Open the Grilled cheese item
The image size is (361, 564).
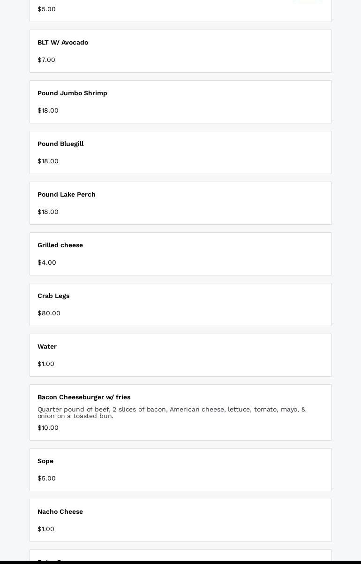tap(180, 254)
